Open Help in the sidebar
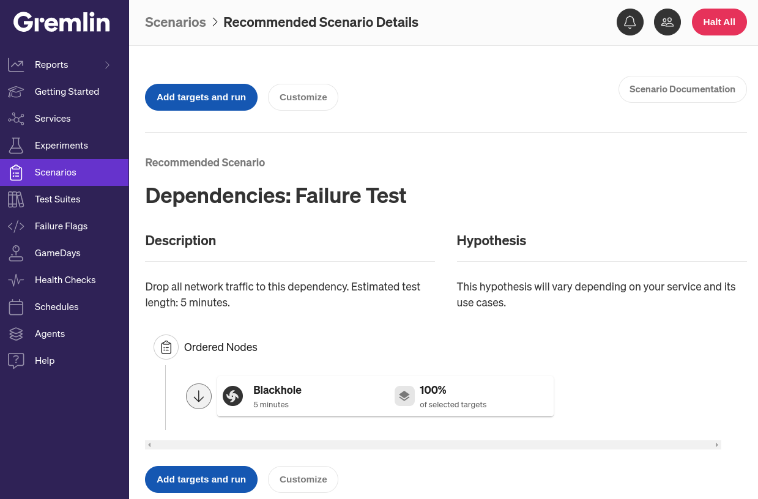Viewport: 758px width, 499px height. tap(64, 361)
